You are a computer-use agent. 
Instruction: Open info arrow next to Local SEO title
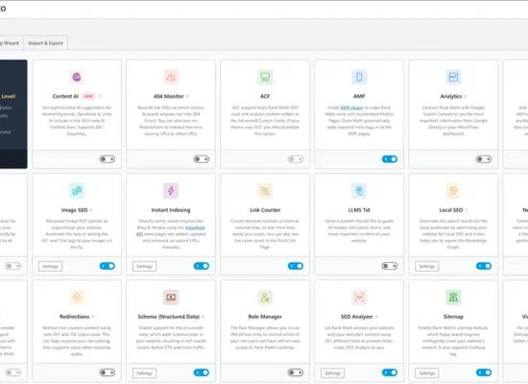(467, 210)
